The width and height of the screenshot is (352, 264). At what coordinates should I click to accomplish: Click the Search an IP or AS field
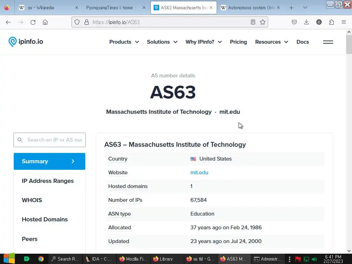pos(49,140)
